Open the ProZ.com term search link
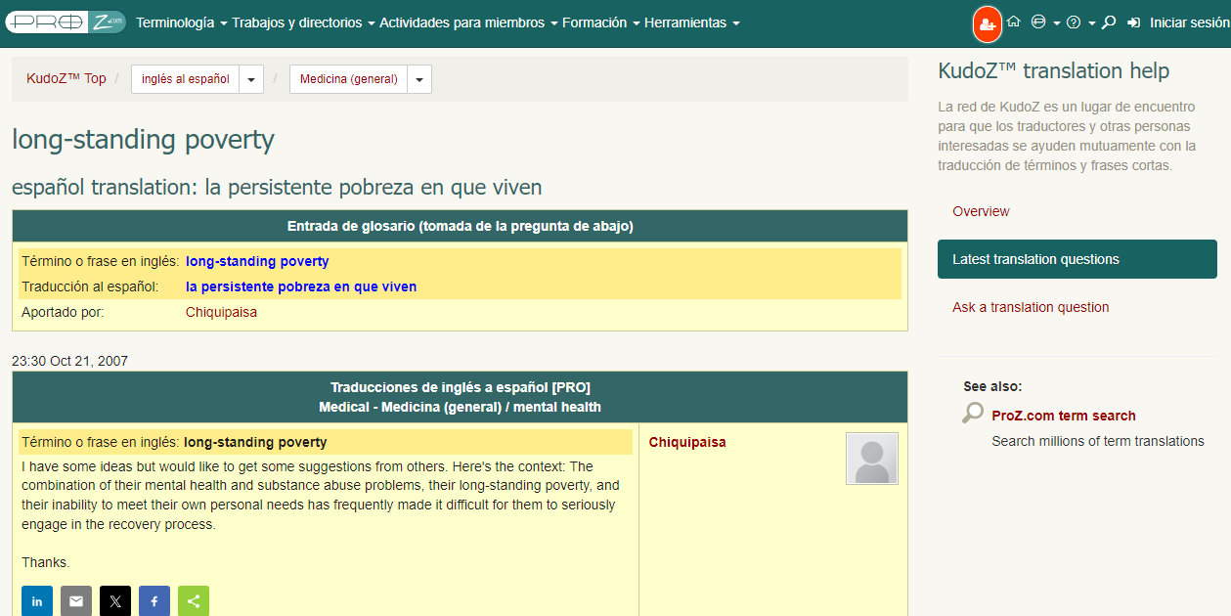Viewport: 1231px width, 616px height. coord(1063,416)
